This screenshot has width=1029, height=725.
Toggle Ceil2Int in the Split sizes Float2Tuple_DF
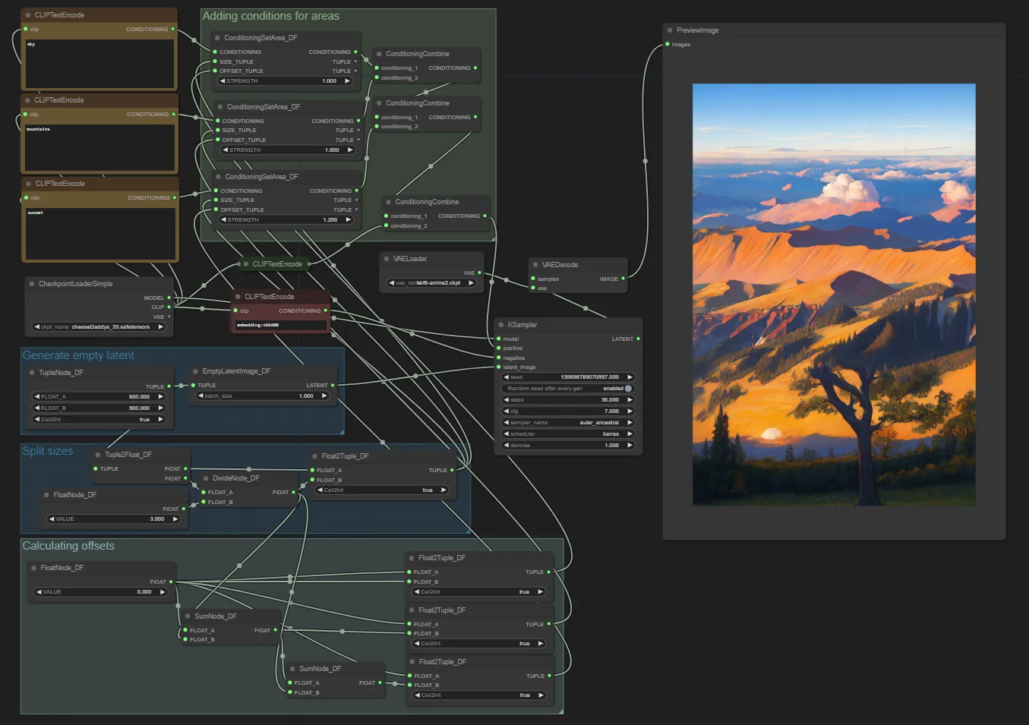click(x=382, y=490)
